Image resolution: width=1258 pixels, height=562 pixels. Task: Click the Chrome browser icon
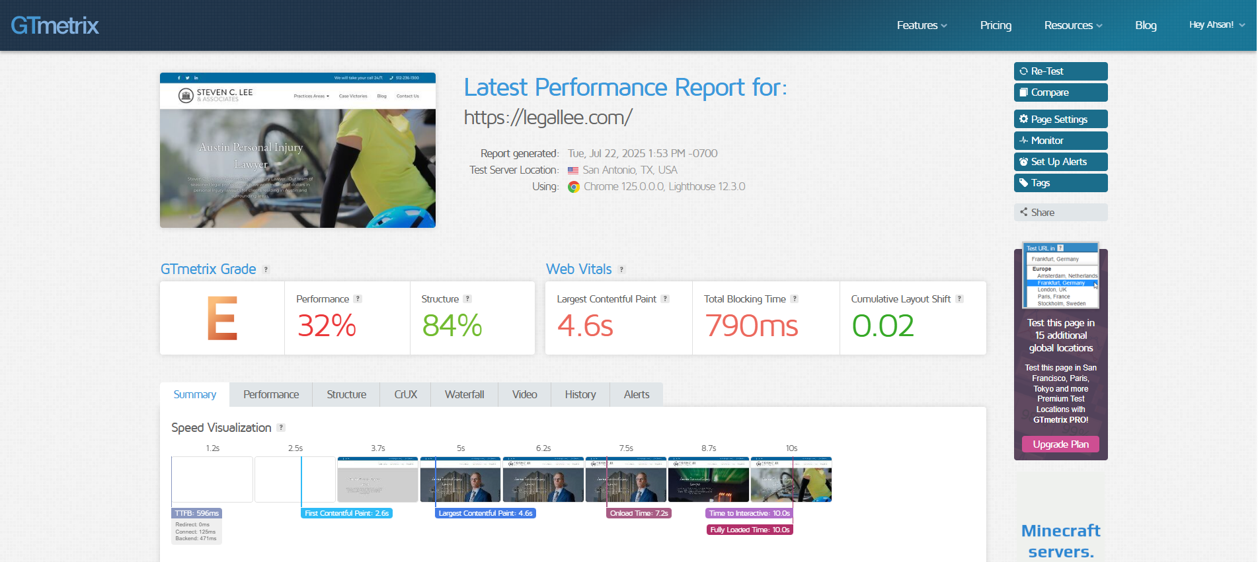tap(574, 187)
